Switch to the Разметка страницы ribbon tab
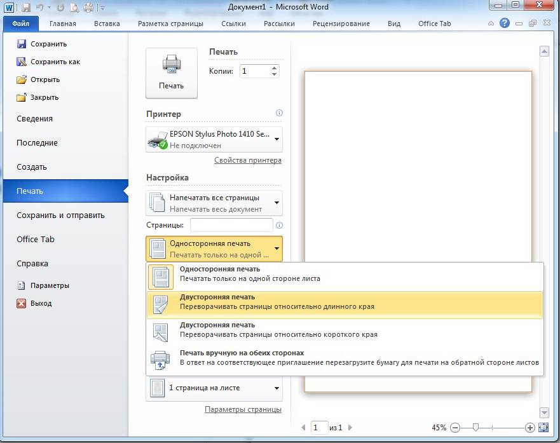560x443 pixels. coord(170,24)
